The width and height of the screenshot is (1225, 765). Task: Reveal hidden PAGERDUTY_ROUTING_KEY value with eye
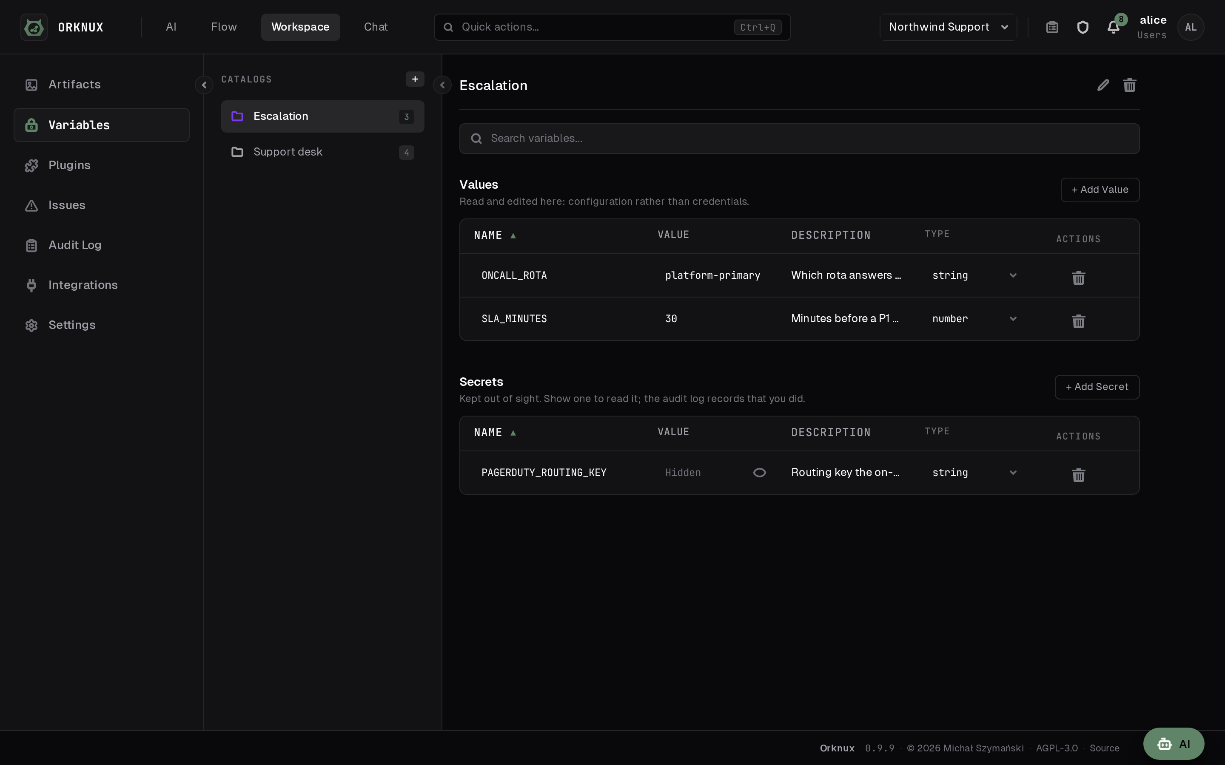click(x=759, y=473)
